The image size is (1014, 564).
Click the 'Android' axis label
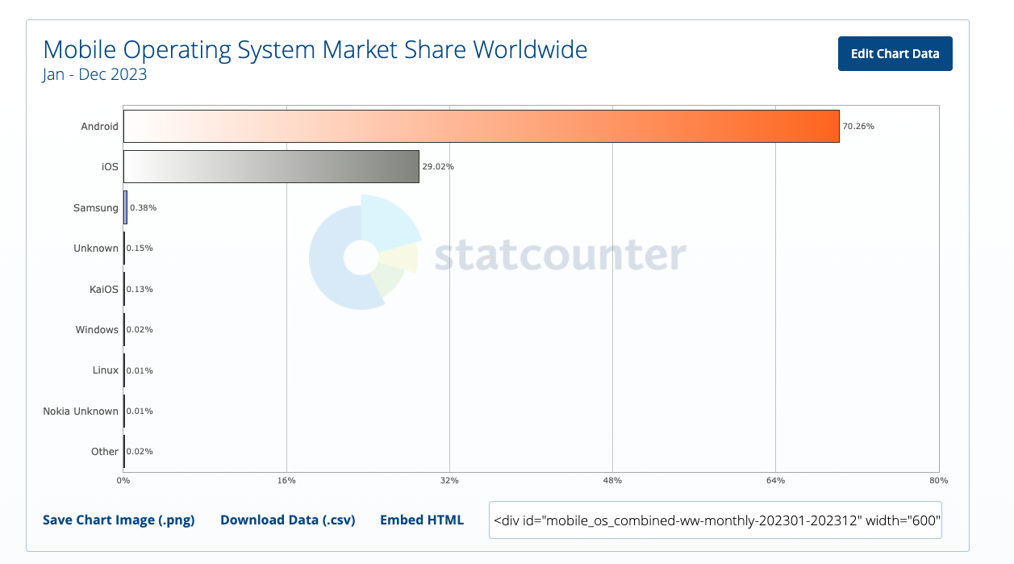click(x=99, y=127)
